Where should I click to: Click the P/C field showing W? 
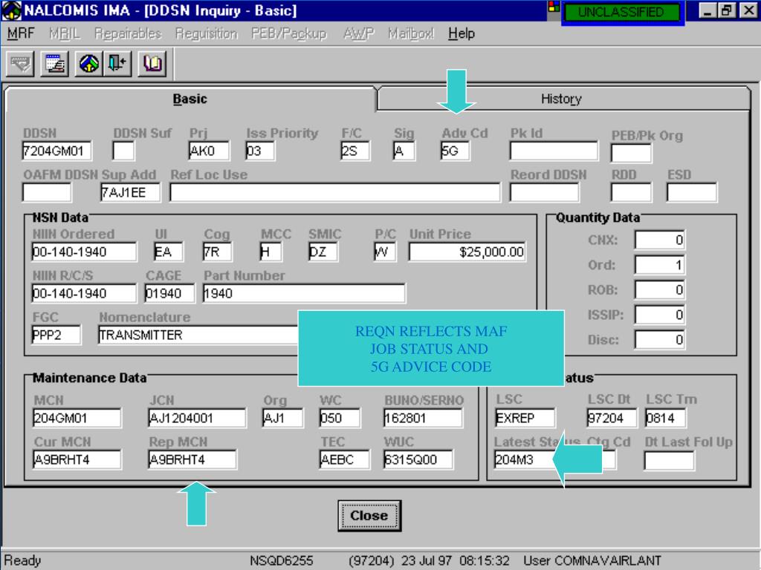click(385, 252)
